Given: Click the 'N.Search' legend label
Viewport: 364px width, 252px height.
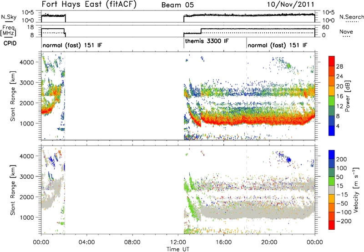Looking at the screenshot, I should pyautogui.click(x=351, y=17).
